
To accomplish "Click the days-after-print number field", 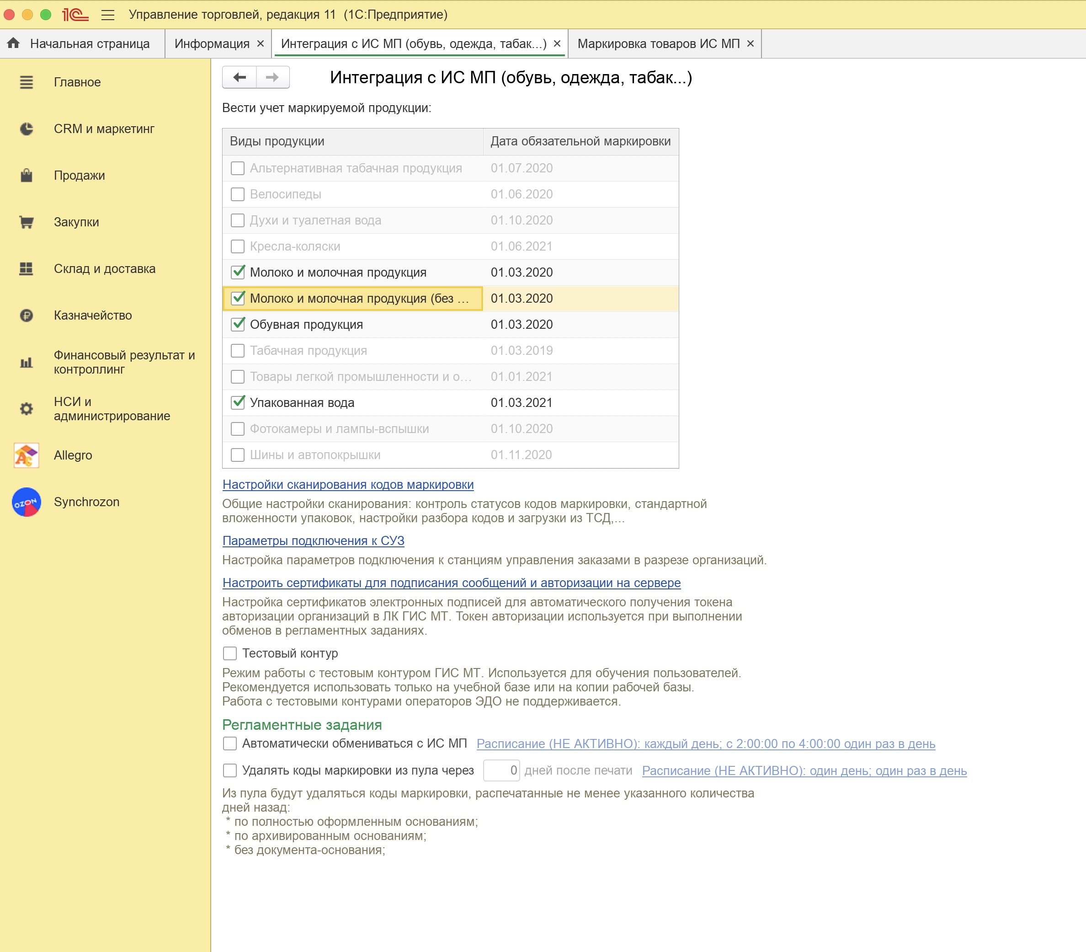I will [x=501, y=771].
